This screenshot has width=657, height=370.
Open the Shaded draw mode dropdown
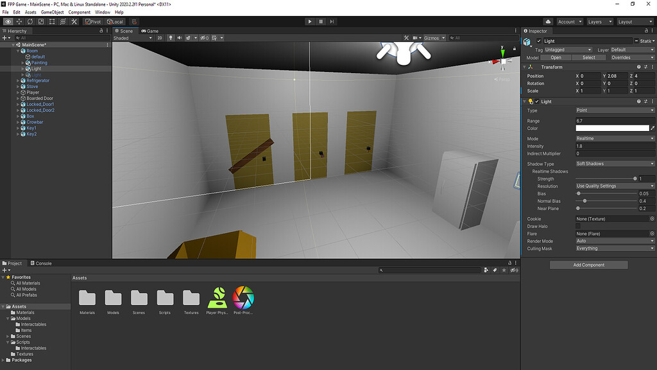pyautogui.click(x=132, y=37)
